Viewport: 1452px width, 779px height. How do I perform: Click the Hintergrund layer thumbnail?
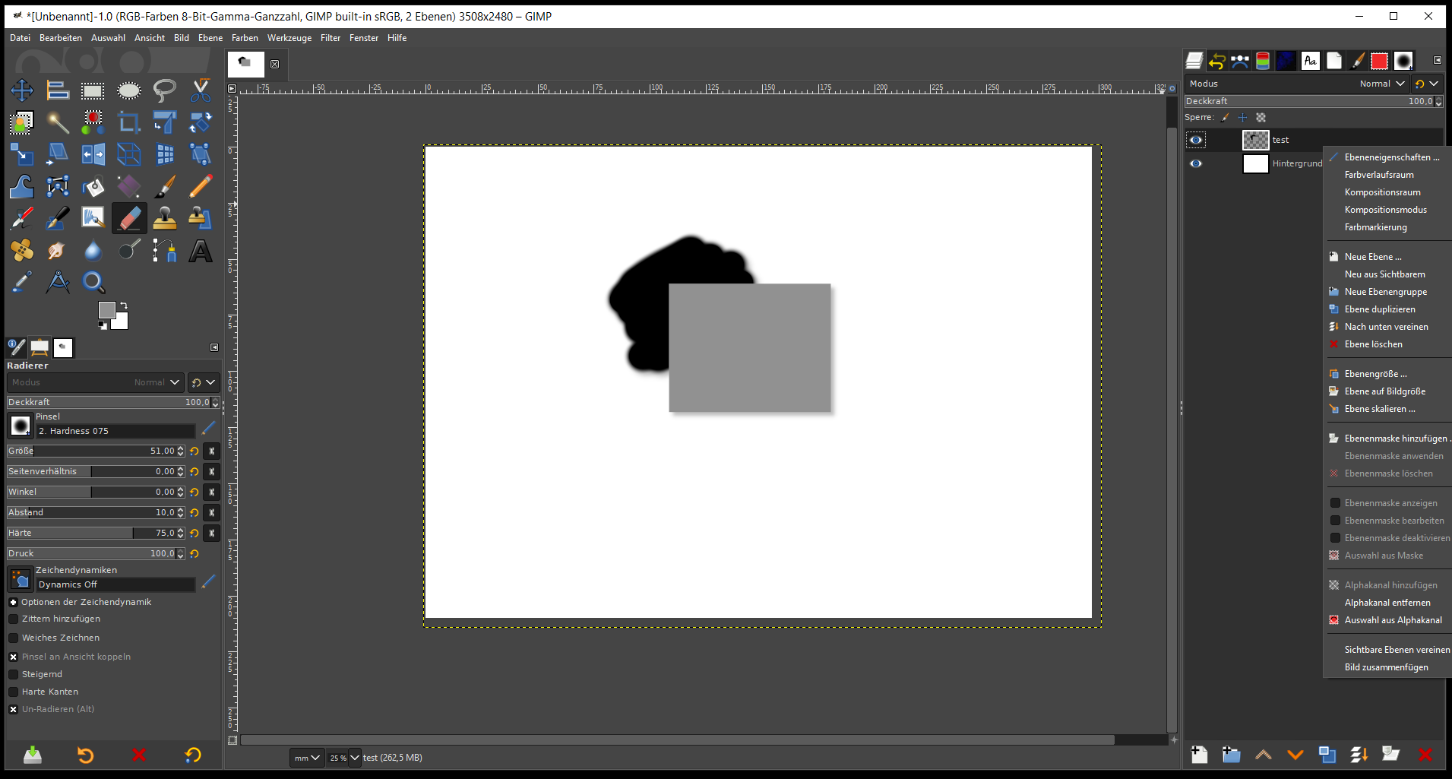pyautogui.click(x=1255, y=163)
